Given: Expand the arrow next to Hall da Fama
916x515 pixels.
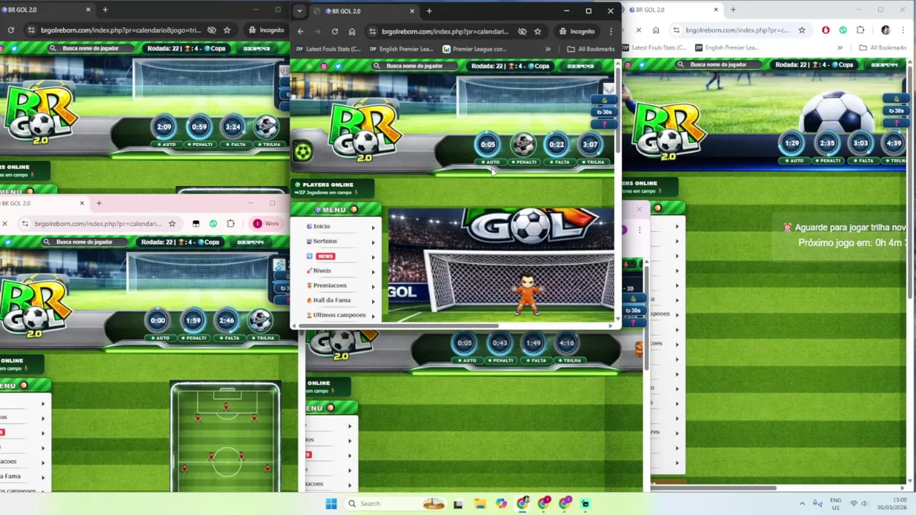Looking at the screenshot, I should click(373, 301).
